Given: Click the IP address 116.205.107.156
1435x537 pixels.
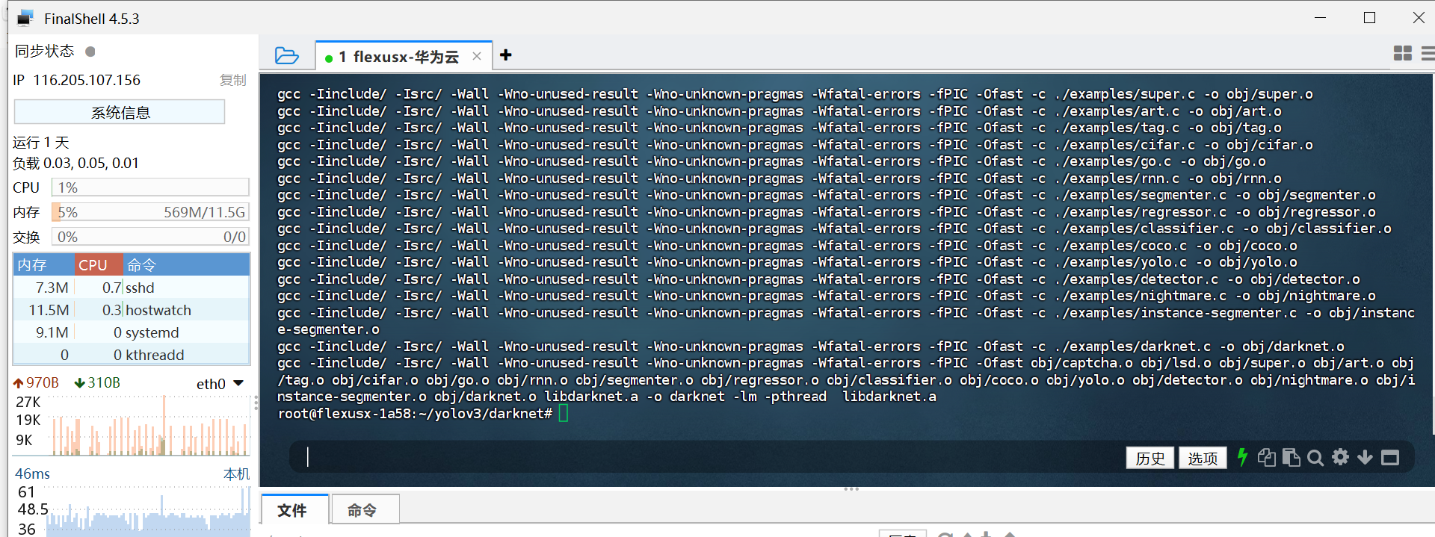Looking at the screenshot, I should [87, 80].
